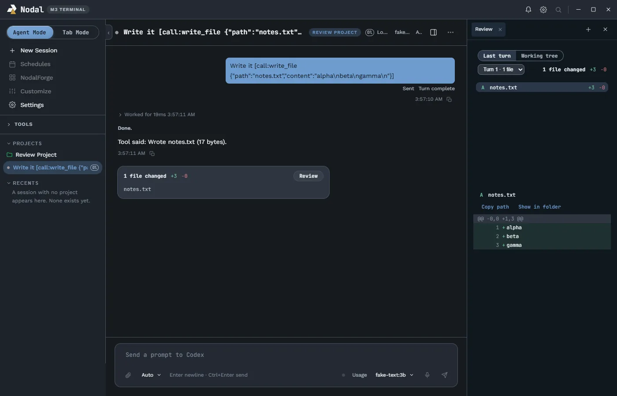Collapse the Projects section
This screenshot has width=617, height=396.
click(25, 143)
